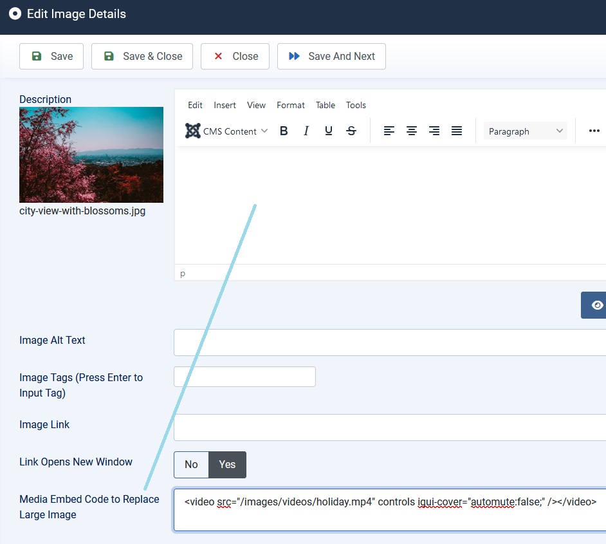Click the Save button
This screenshot has height=544, width=606.
pos(51,57)
